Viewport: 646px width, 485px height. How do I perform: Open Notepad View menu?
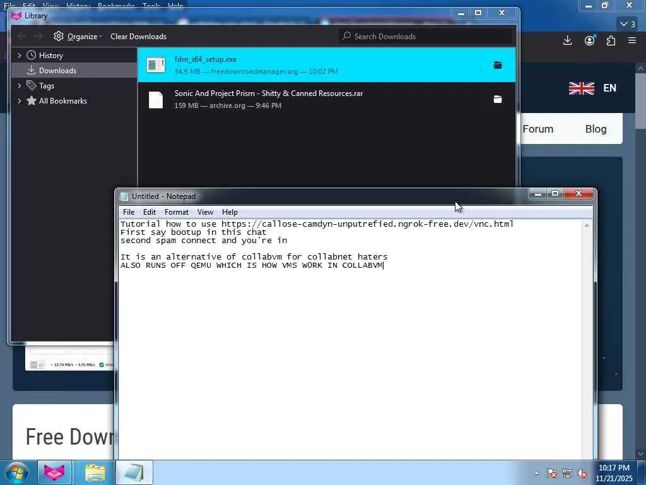point(205,212)
